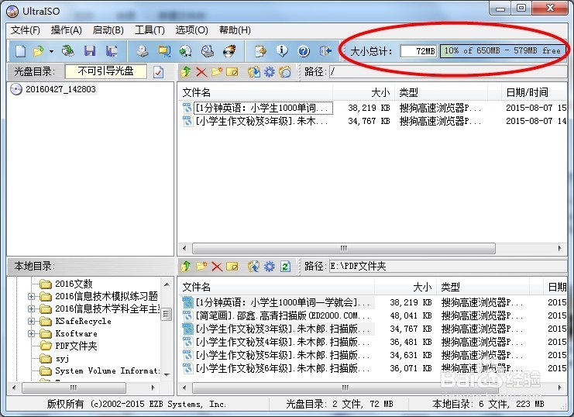Click the image properties checkmark icon
This screenshot has width=574, height=417.
pos(158,72)
